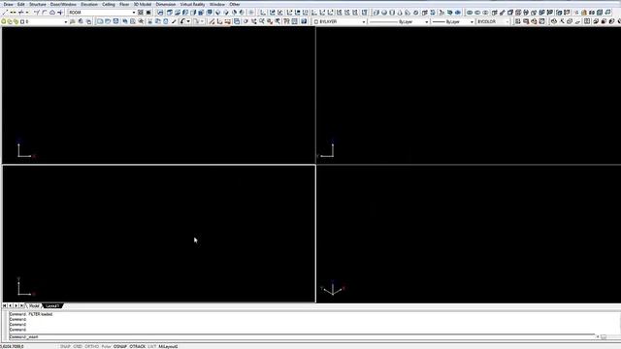The width and height of the screenshot is (621, 349).
Task: Jump to last layout tab arrow
Action: click(x=21, y=306)
